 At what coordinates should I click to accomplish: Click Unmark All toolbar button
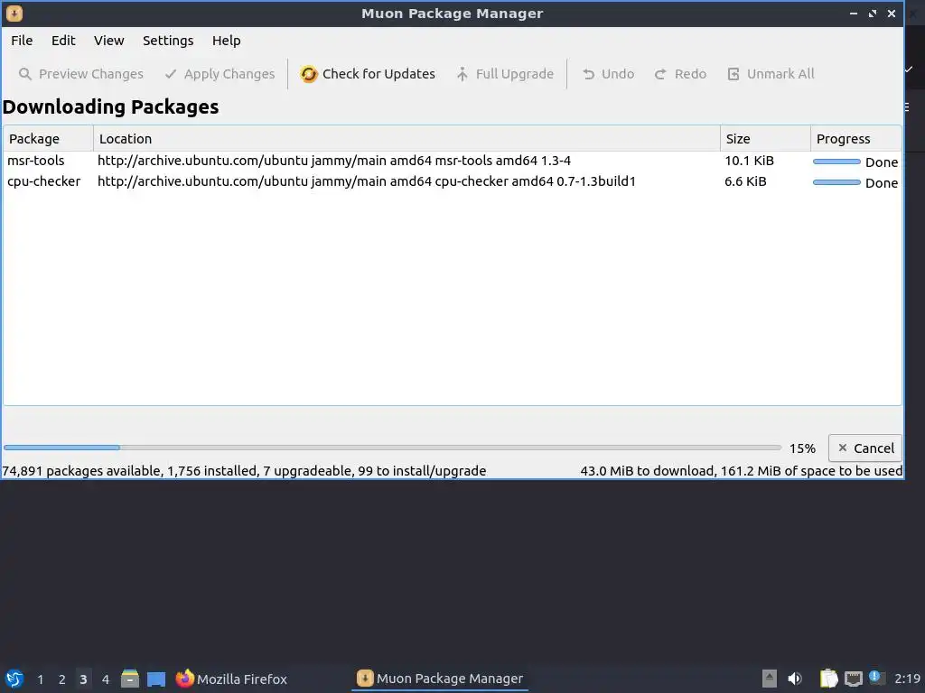click(771, 74)
